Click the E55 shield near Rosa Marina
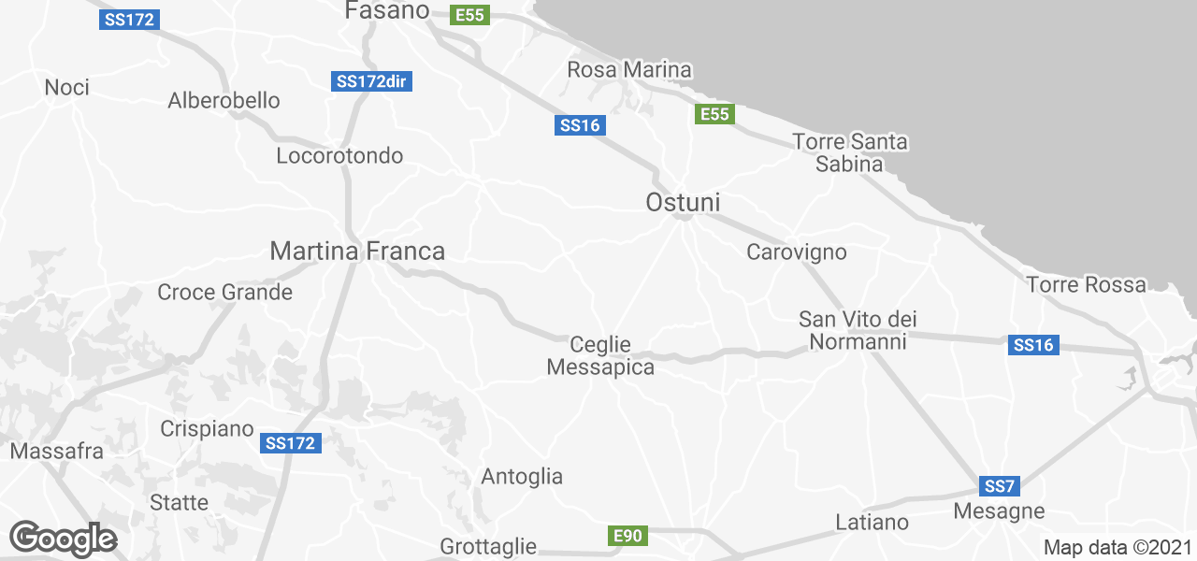 click(x=715, y=114)
